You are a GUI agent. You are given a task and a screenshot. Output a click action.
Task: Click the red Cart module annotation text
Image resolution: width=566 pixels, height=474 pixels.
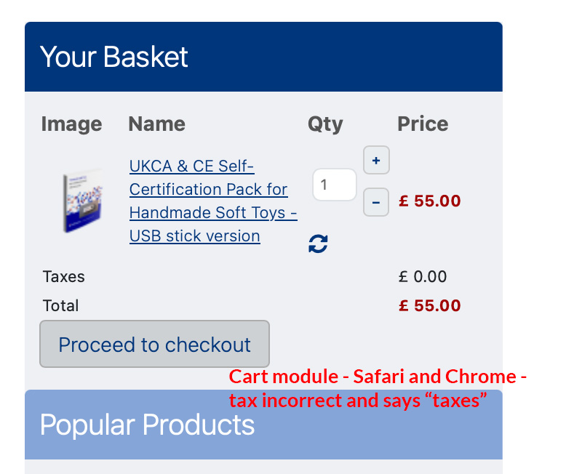pos(377,388)
